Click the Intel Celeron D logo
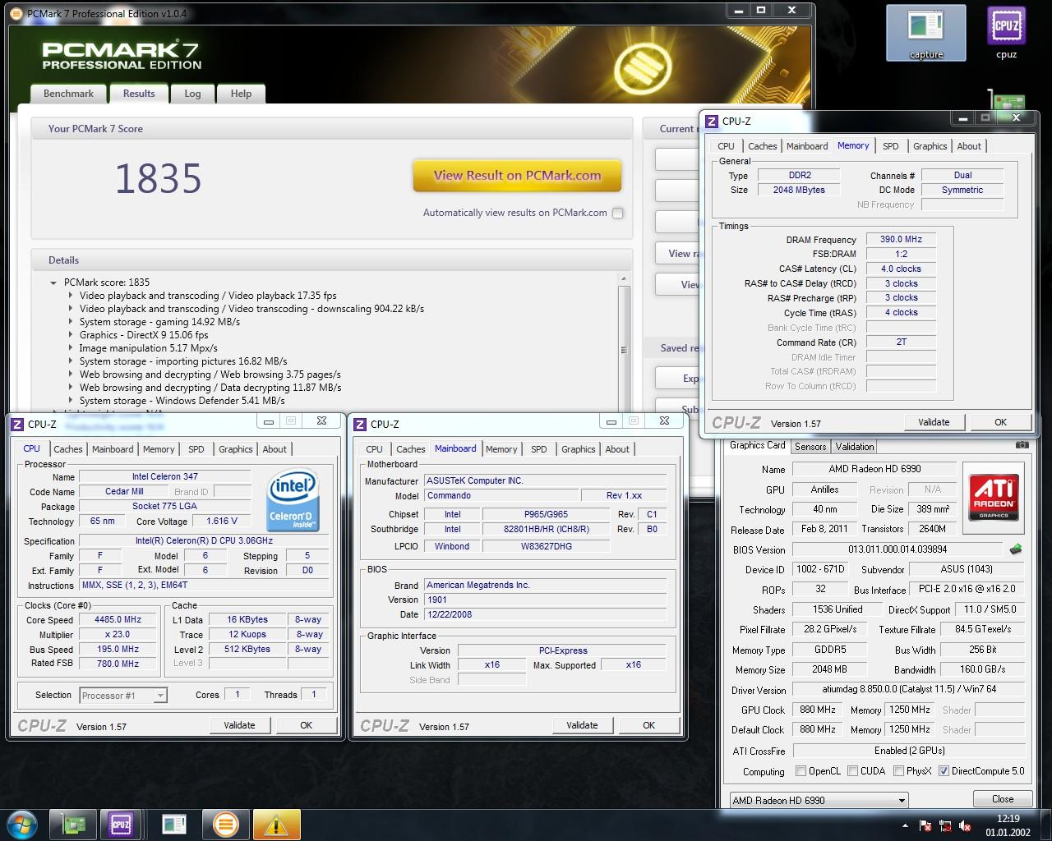The height and width of the screenshot is (841, 1052). (293, 499)
